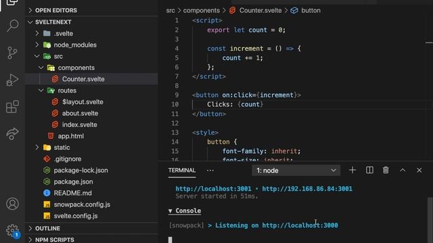Screen dimensions: 433x243
Task: Click 'button' in the breadcrumb
Action: (x=311, y=11)
